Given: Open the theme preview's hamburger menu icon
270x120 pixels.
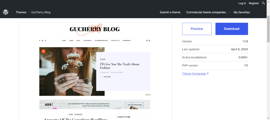Looking at the screenshot, I should (150, 41).
